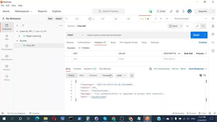
Task: Toggle the sidebar from status bar
Action: click(x=3, y=113)
